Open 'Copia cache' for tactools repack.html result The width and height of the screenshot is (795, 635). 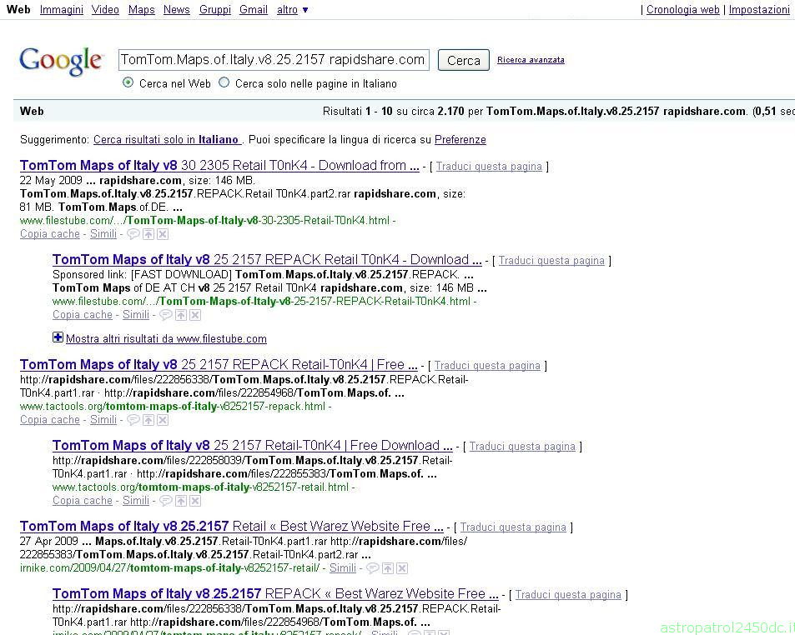tap(50, 420)
